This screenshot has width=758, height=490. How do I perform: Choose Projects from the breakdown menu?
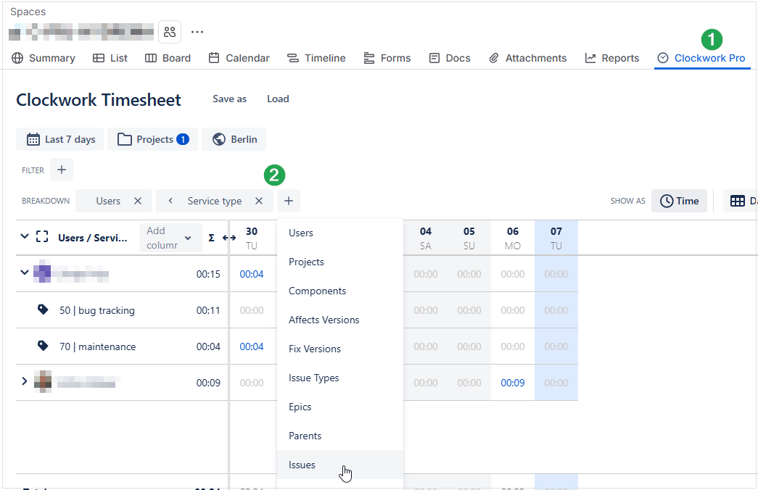pyautogui.click(x=340, y=262)
